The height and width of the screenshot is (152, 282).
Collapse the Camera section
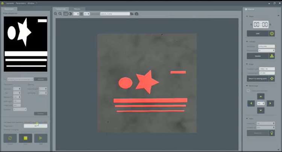247,42
